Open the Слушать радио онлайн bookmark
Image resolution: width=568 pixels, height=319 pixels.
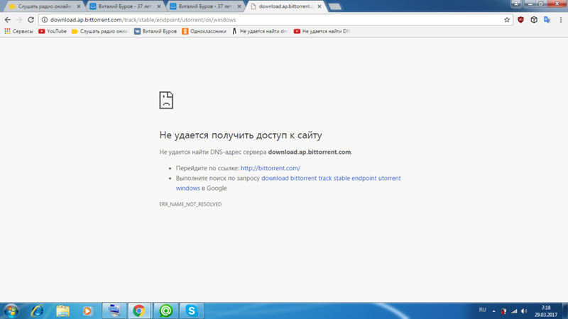pyautogui.click(x=99, y=31)
